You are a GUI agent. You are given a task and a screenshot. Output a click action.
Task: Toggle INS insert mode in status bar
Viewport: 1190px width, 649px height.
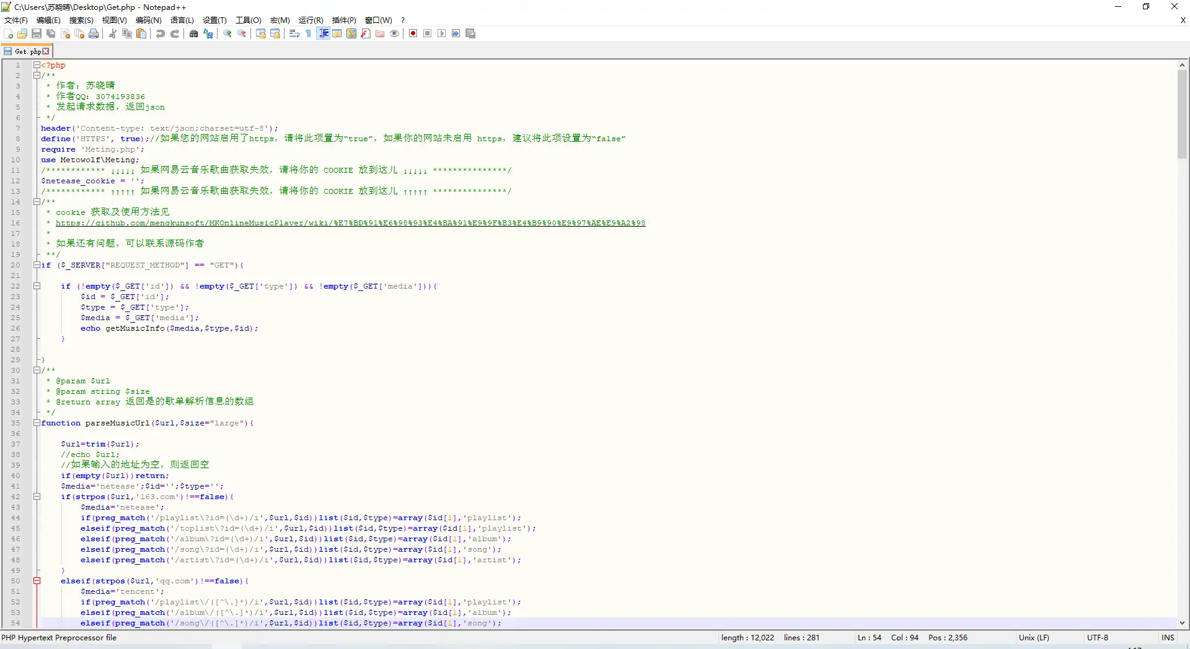coord(1168,638)
